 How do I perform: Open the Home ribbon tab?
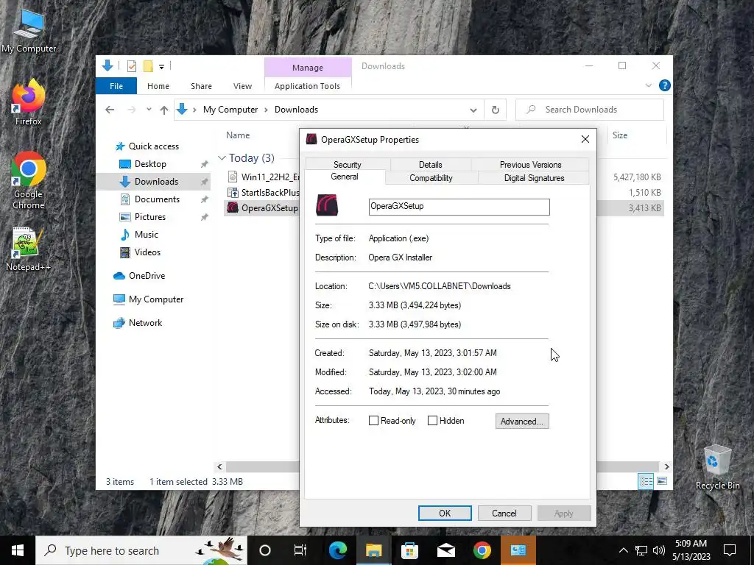click(x=158, y=86)
